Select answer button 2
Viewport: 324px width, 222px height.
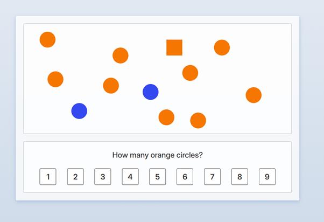tap(75, 177)
